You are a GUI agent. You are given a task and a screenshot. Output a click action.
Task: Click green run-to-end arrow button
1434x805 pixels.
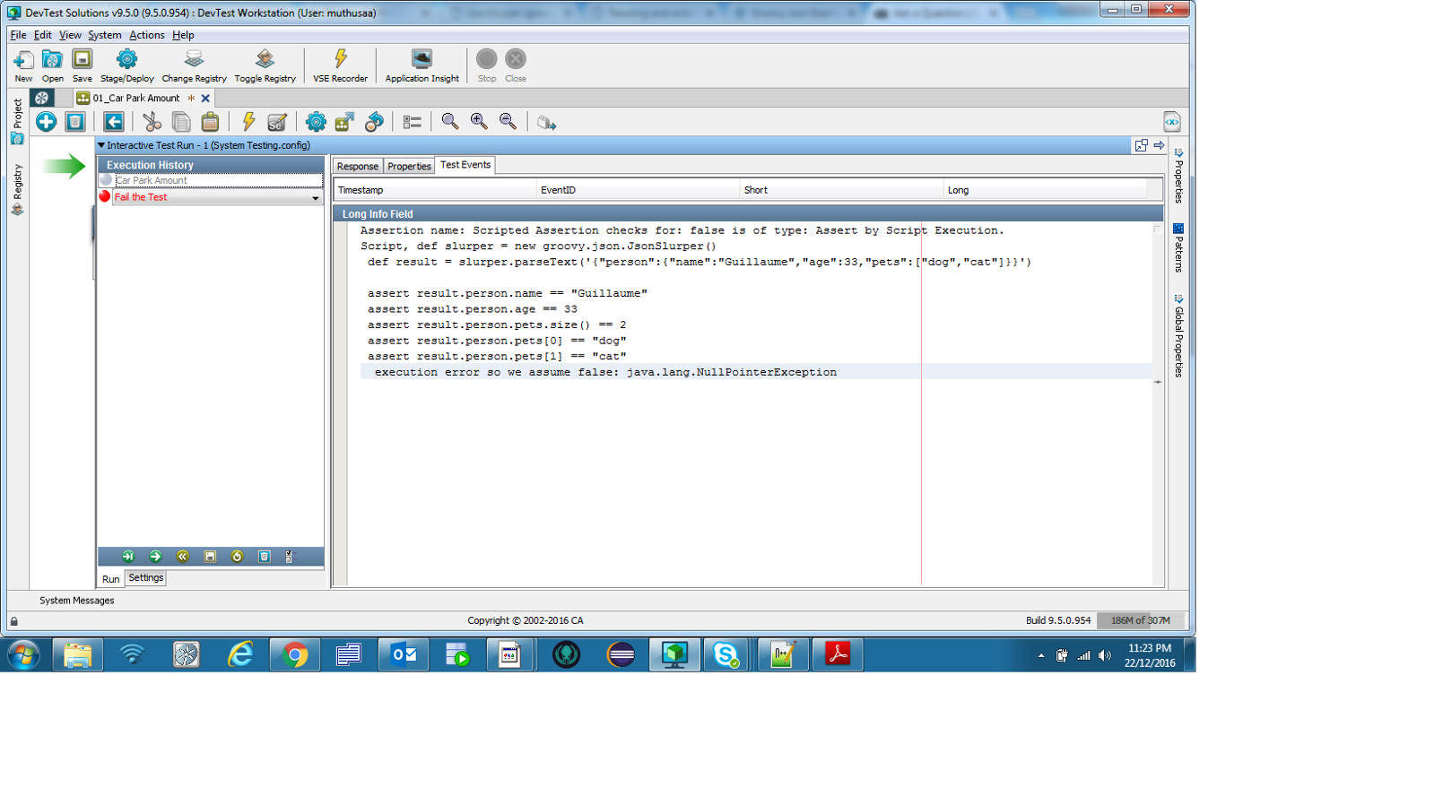pyautogui.click(x=128, y=557)
